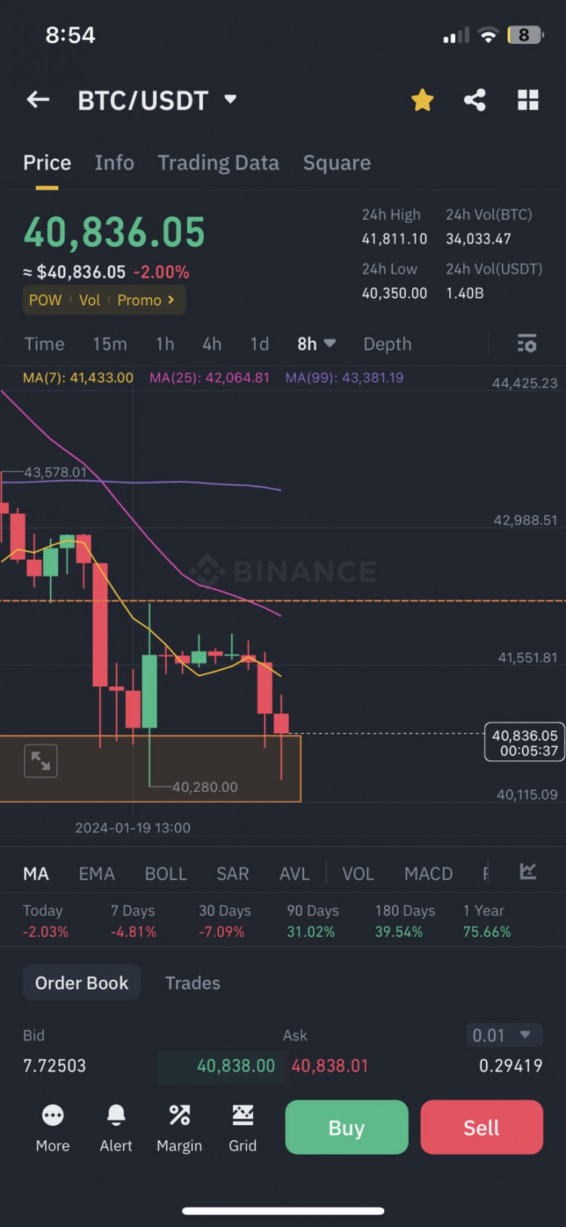The width and height of the screenshot is (566, 1227).
Task: Tap the MA(25) value label
Action: tap(209, 377)
